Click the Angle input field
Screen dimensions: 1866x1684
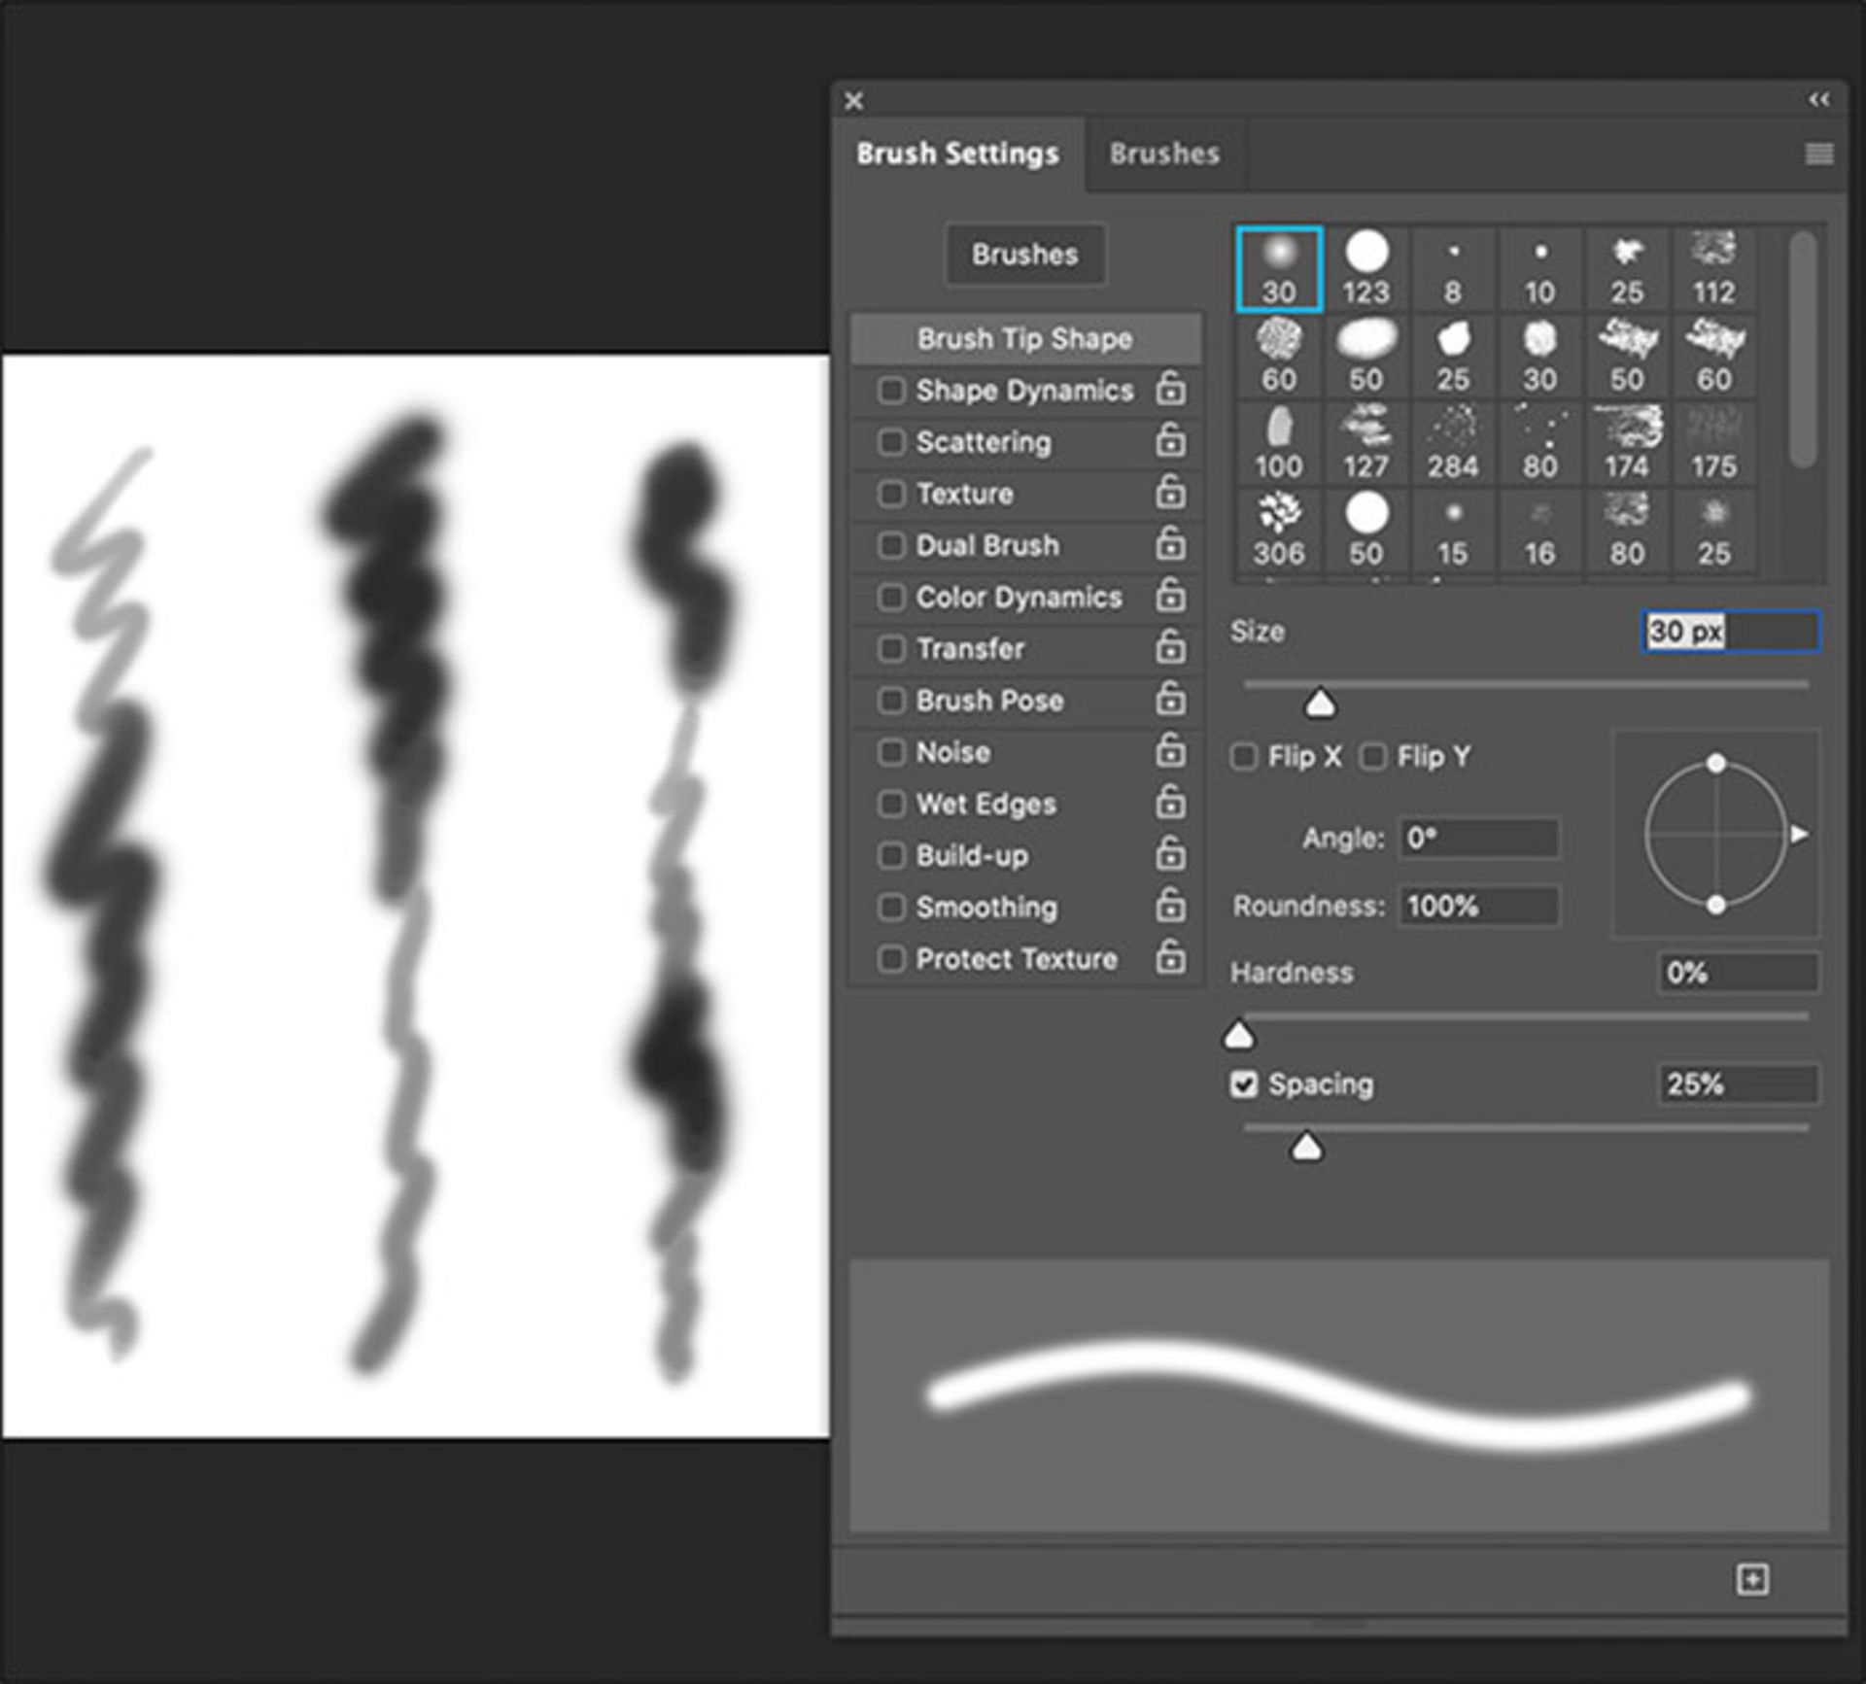(1477, 838)
